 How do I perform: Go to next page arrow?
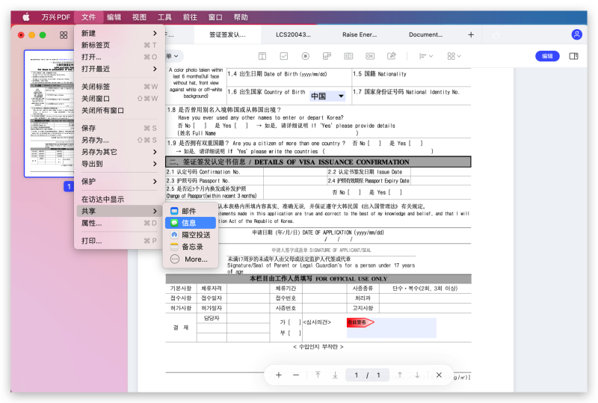pyautogui.click(x=417, y=375)
